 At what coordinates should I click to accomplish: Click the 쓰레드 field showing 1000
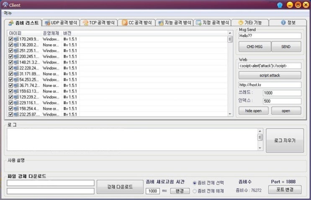coord(282,93)
